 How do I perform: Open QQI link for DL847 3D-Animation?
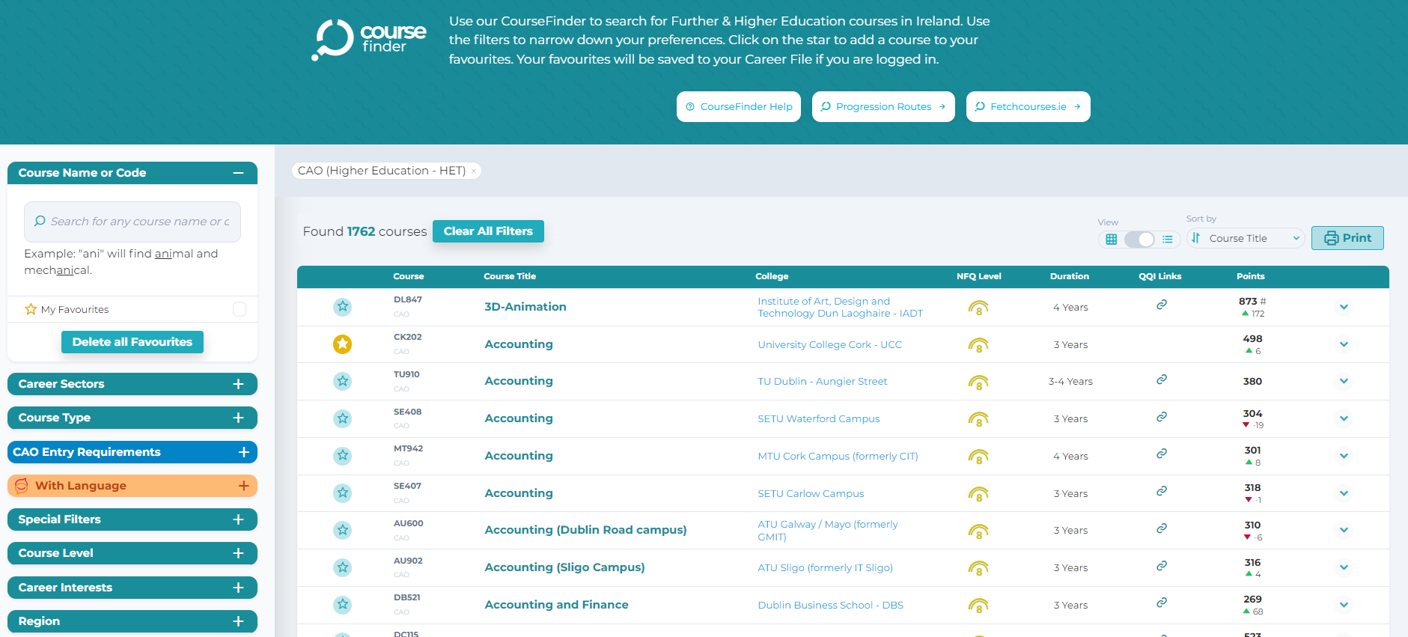pos(1162,305)
